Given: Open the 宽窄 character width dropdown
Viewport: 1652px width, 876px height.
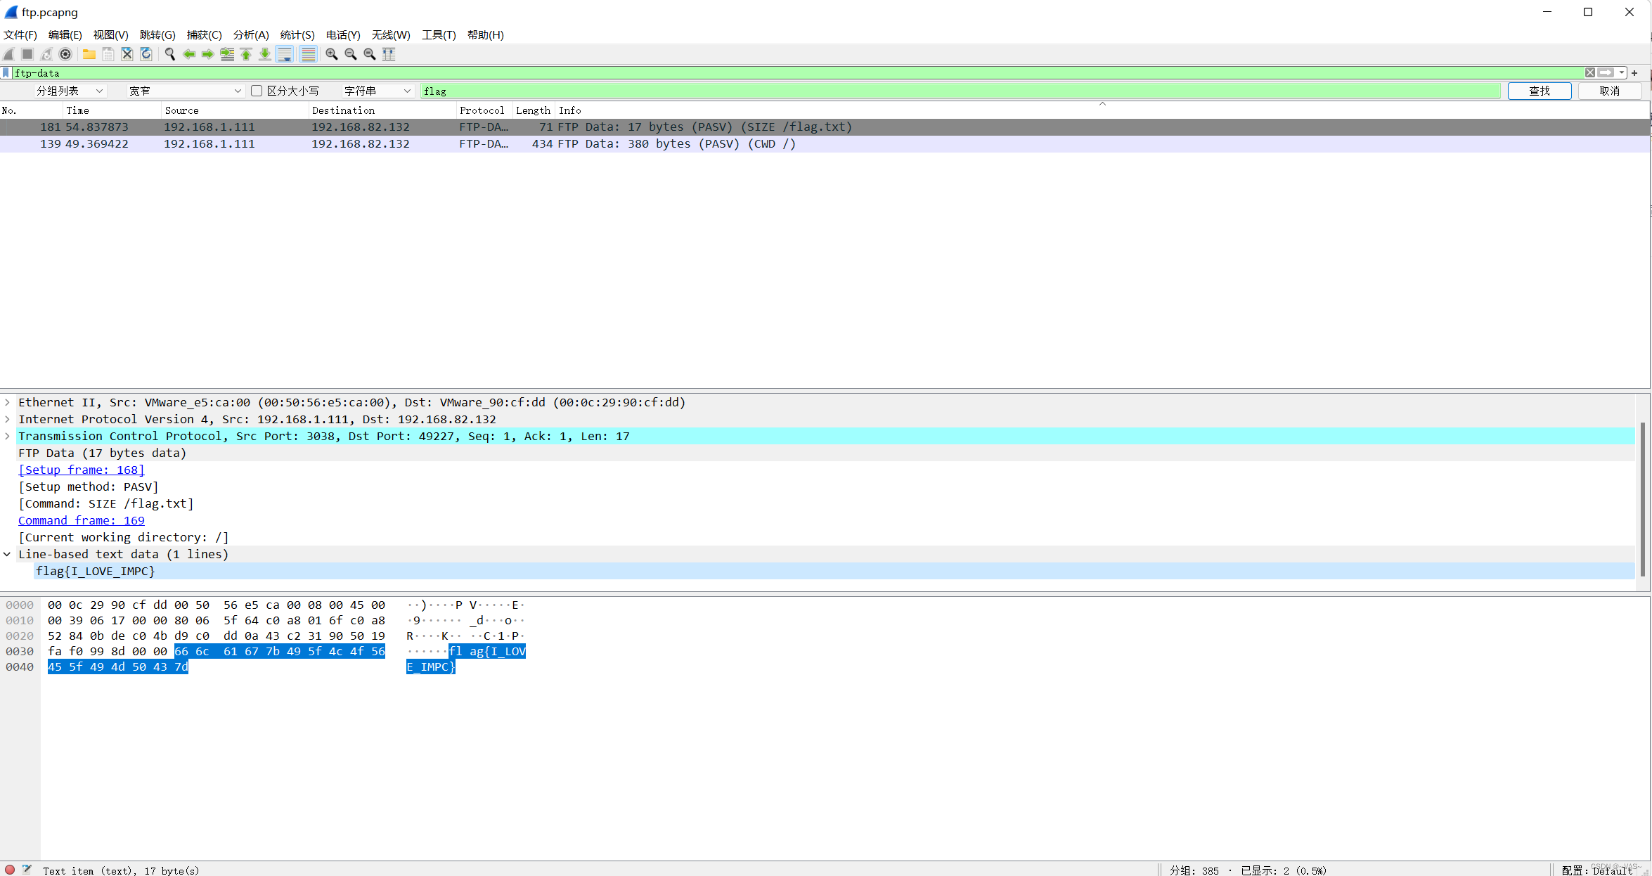Looking at the screenshot, I should 186,91.
